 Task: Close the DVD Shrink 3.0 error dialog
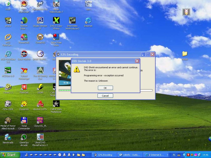pyautogui.click(x=137, y=61)
